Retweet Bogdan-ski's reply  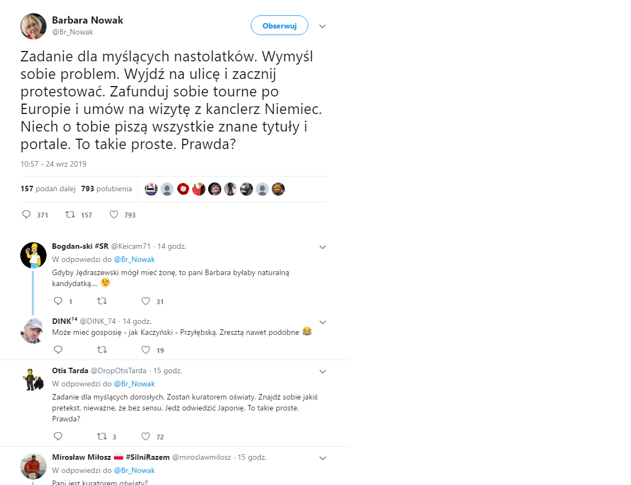click(x=101, y=301)
